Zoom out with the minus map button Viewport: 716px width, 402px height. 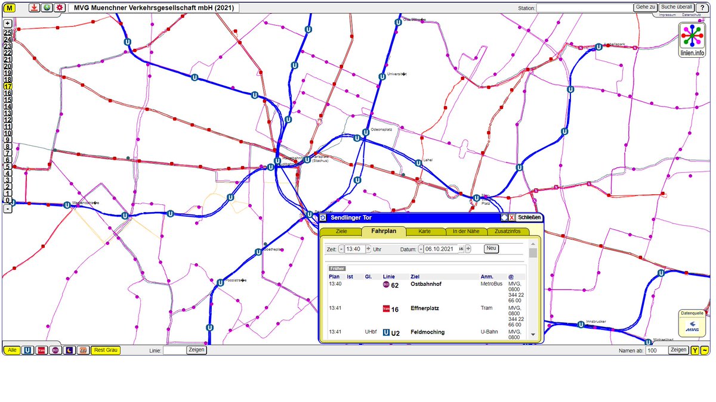8,208
